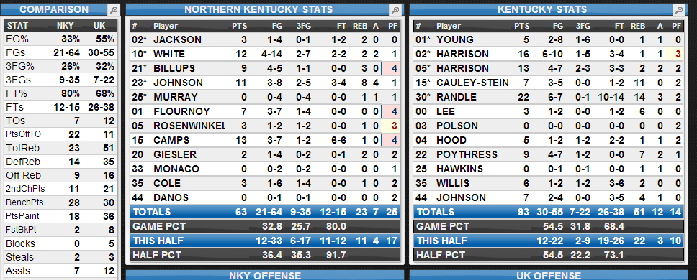The height and width of the screenshot is (280, 697).
Task: Click REB column header in Northern Kentucky stats
Action: (359, 26)
